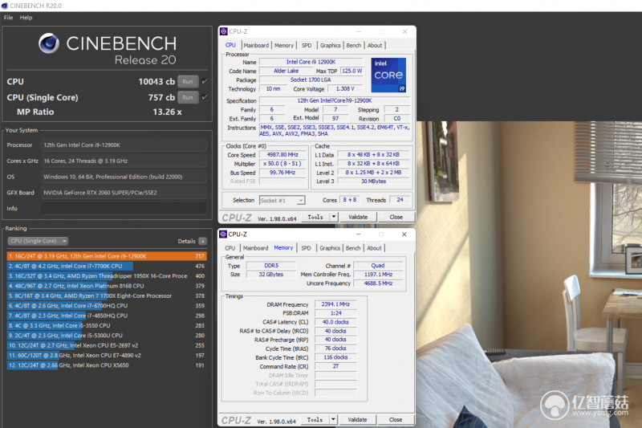Close the lower CPU-Z window with X

(x=404, y=234)
